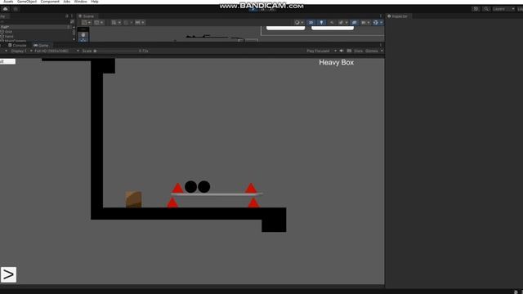Click the Hierarchy scrollbar down arrow

74,39
